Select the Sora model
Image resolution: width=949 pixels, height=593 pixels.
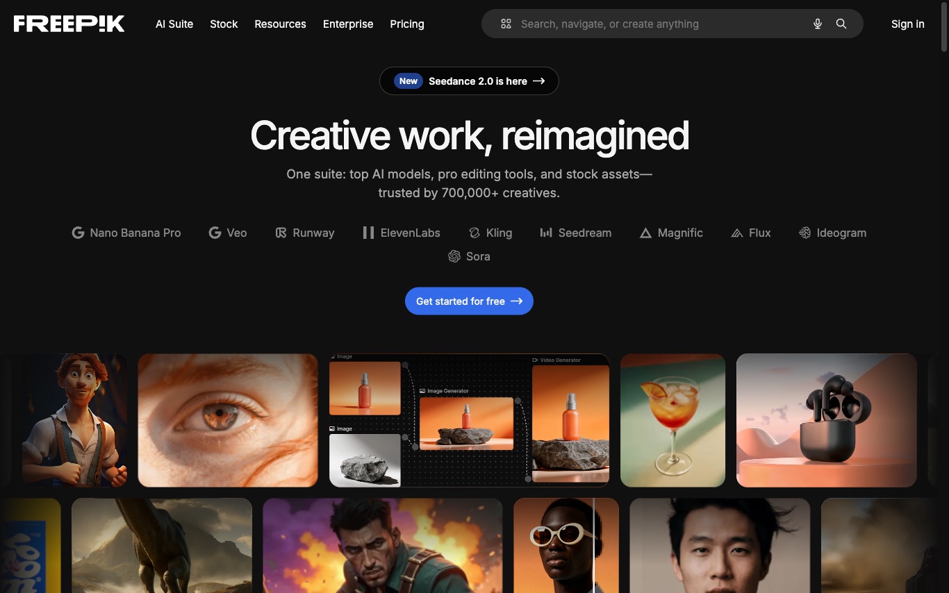pos(469,256)
